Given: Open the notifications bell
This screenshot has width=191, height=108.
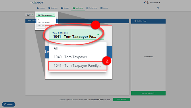Looking at the screenshot, I should [144, 2].
